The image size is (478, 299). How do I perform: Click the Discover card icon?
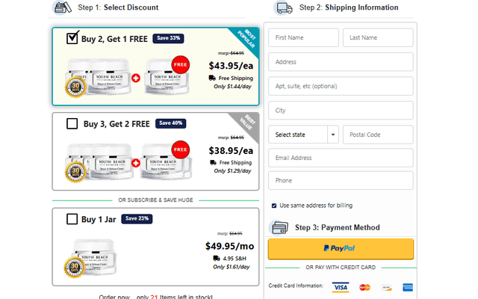386,287
